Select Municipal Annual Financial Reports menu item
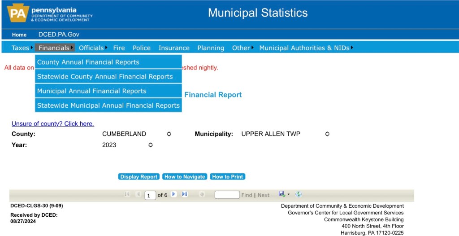Viewport: 459px width, 236px height. [92, 91]
